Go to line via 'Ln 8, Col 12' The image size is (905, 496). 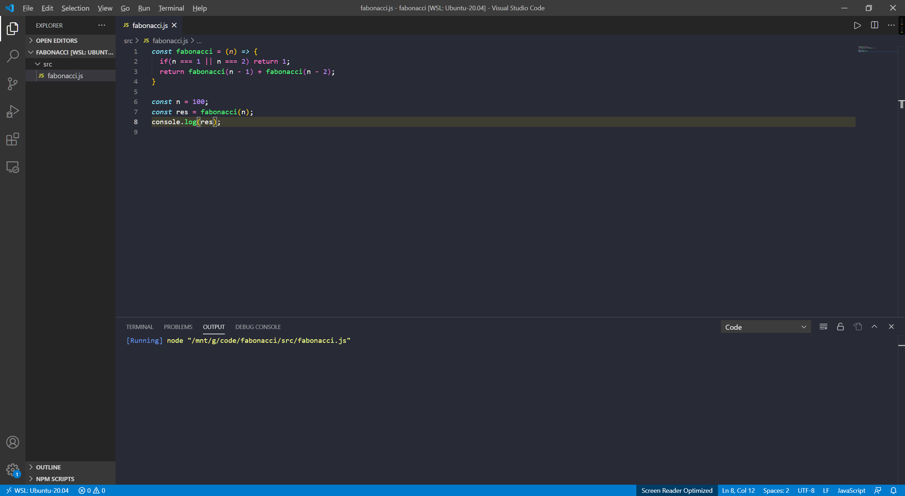(x=738, y=490)
